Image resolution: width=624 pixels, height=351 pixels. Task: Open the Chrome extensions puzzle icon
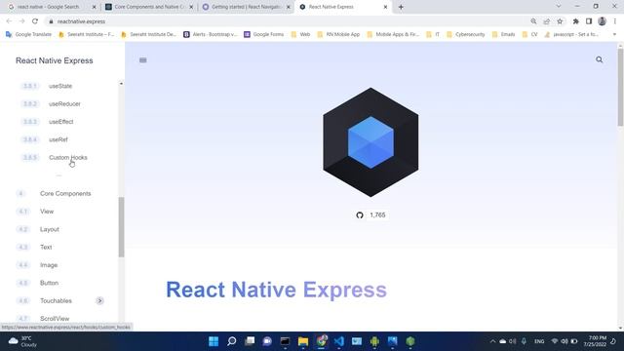575,21
